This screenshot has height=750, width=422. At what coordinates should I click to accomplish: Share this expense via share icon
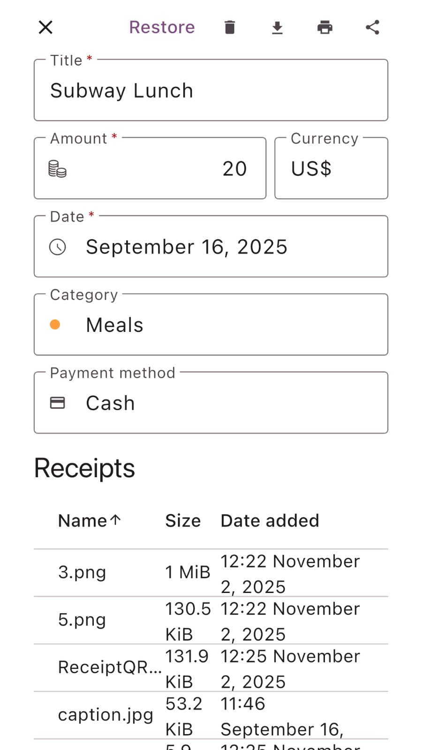(x=373, y=27)
